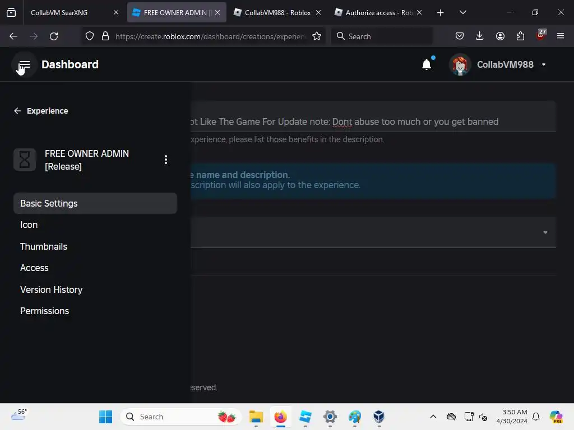Close the CollabVM988 - Roblox tab
Viewport: 574px width, 430px height.
pyautogui.click(x=318, y=12)
